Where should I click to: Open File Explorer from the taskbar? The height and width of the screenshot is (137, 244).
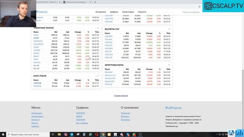click(x=59, y=134)
